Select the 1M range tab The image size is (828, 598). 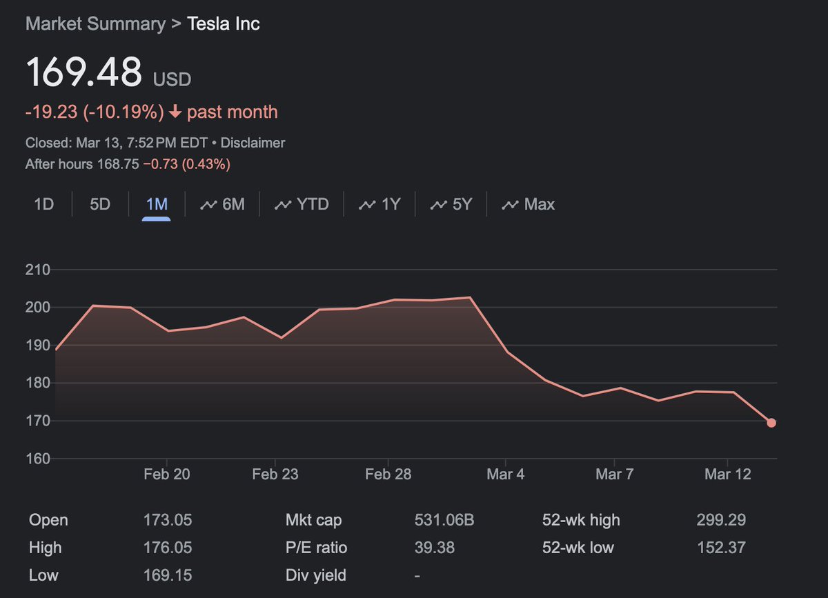pos(157,204)
